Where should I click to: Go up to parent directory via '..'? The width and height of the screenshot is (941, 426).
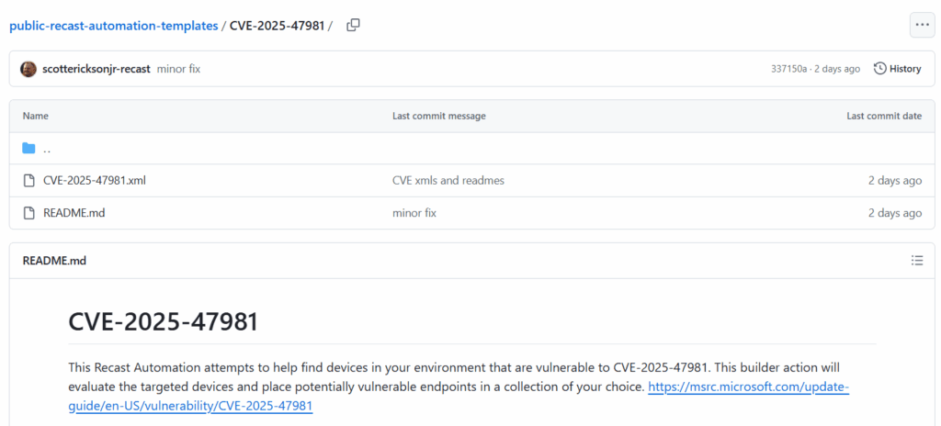pos(47,149)
